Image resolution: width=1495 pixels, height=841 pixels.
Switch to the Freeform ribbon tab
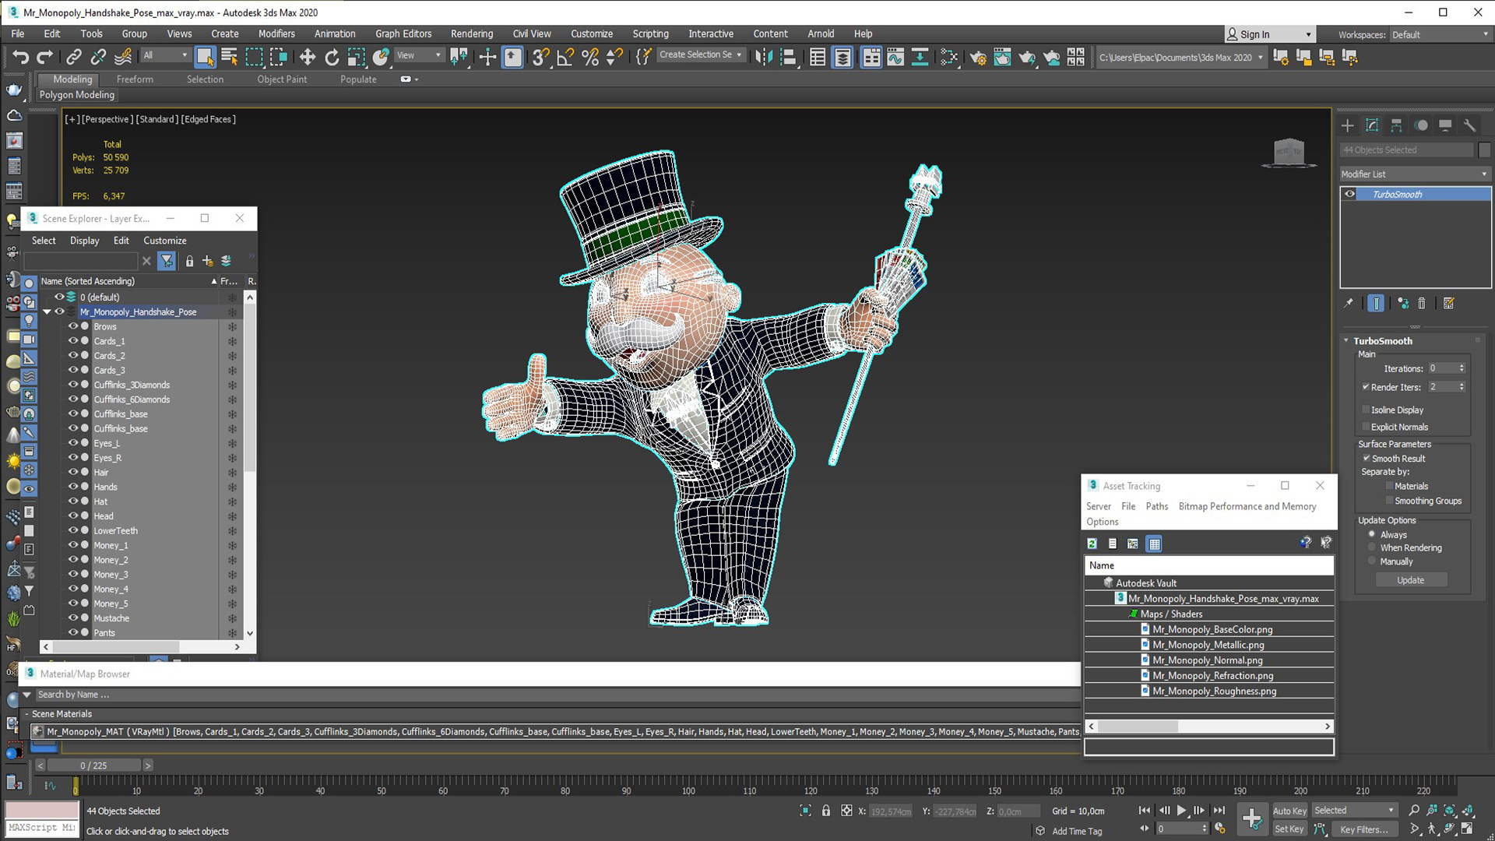135,79
